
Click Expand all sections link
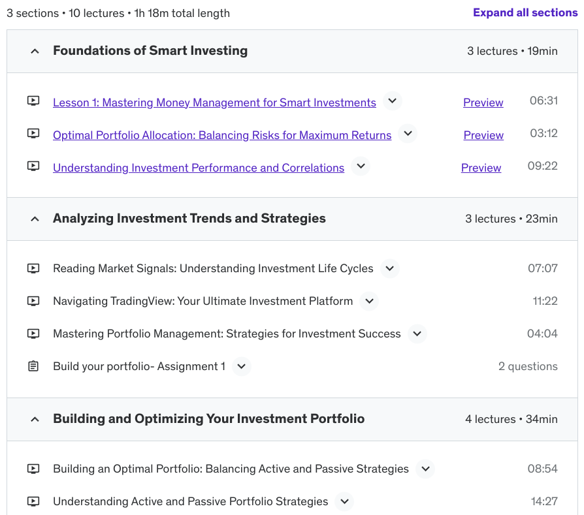(525, 12)
